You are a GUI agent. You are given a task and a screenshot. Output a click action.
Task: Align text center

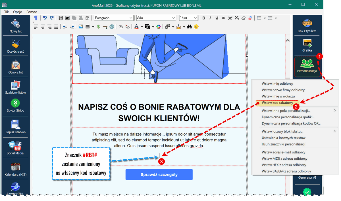(43, 27)
